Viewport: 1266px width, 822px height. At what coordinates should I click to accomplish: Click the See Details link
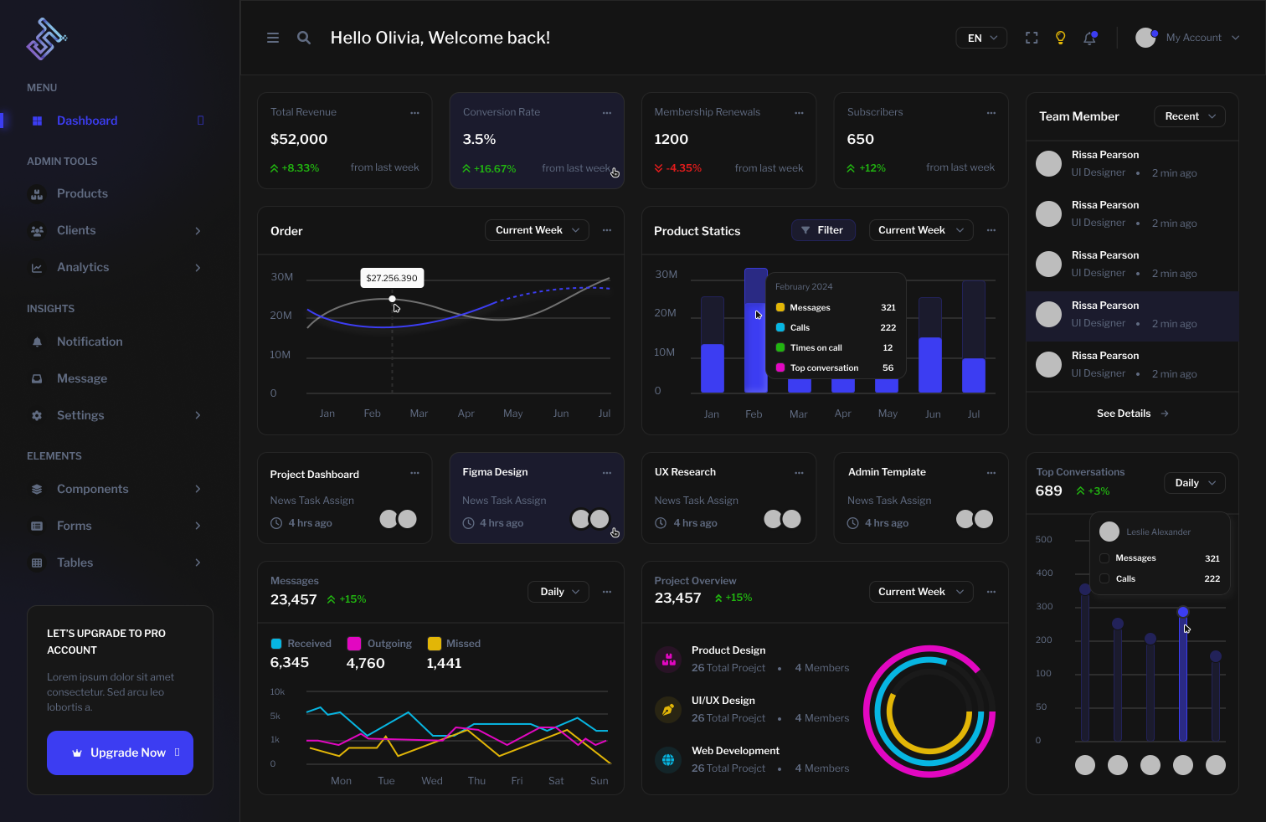(1131, 414)
